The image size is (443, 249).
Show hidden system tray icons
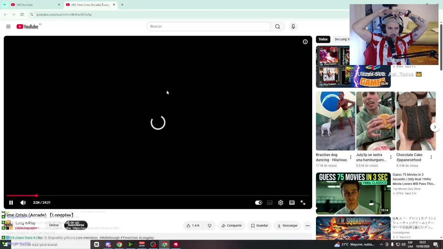pos(381,245)
